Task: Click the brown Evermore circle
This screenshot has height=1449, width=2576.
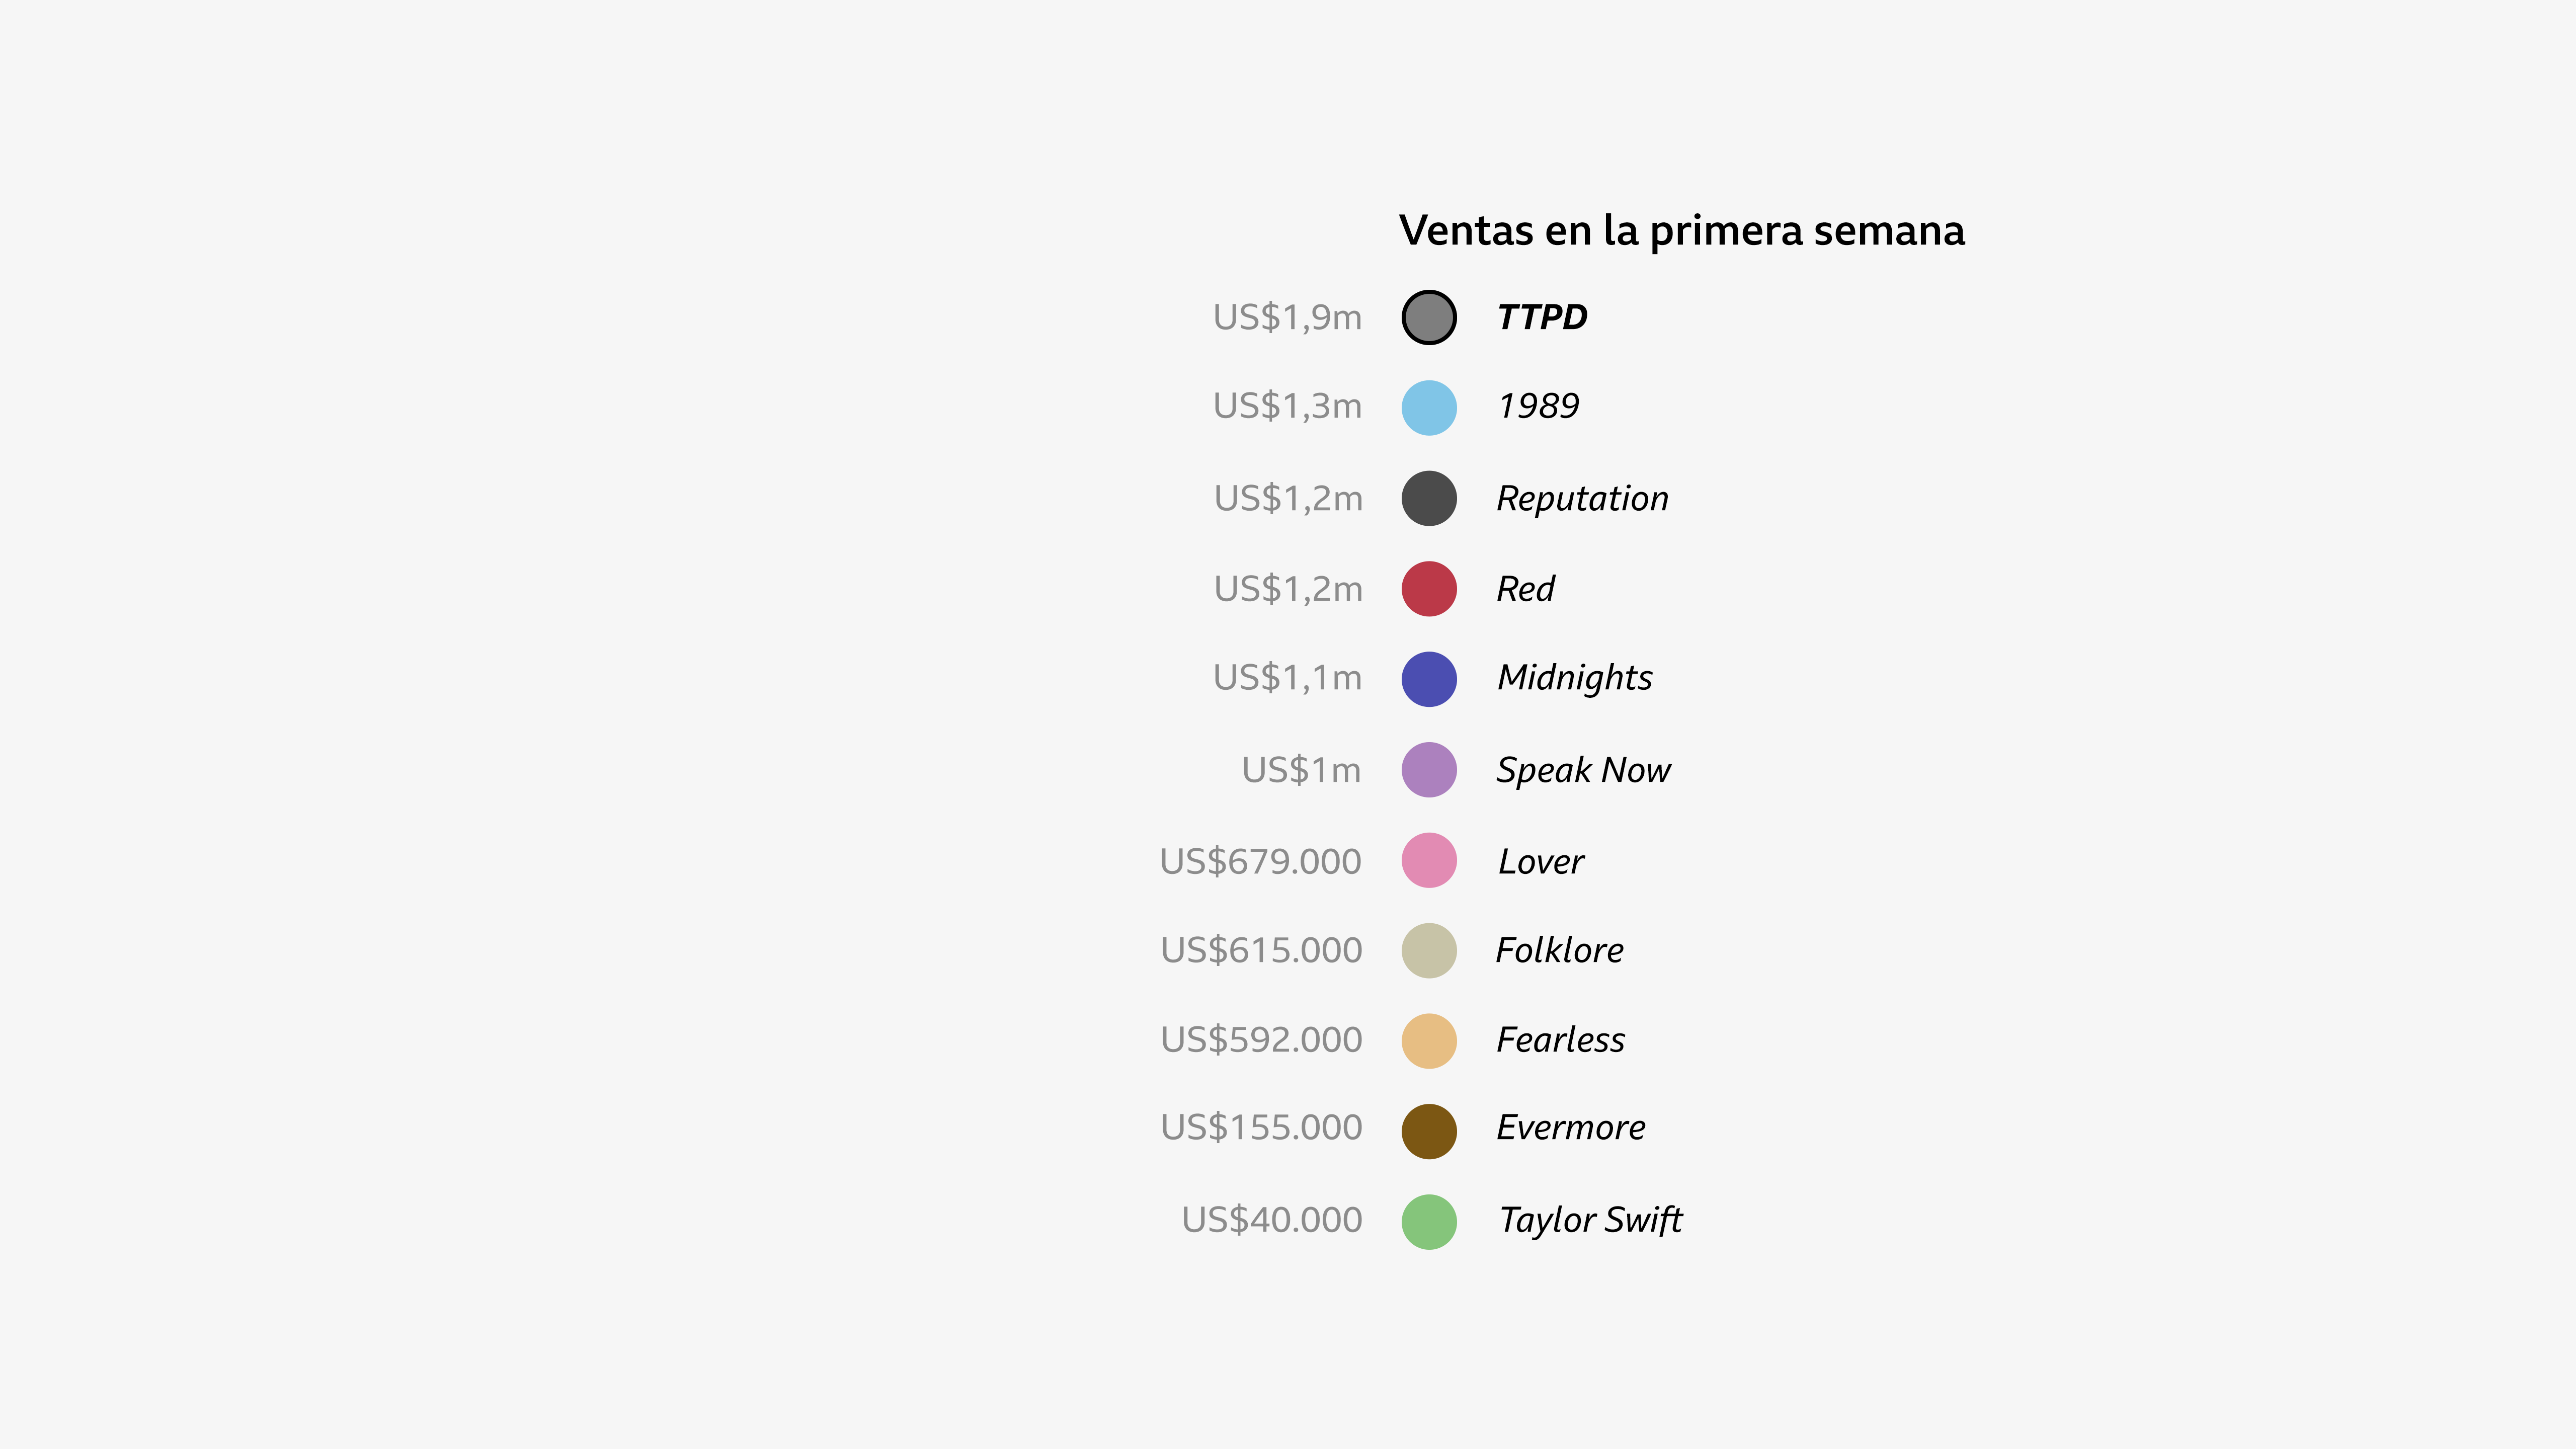Action: tap(1429, 1131)
